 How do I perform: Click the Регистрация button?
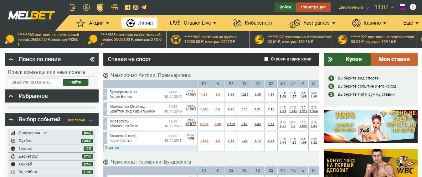tap(313, 7)
